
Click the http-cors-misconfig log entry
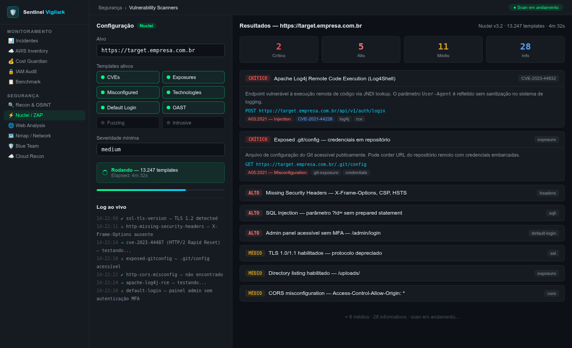(160, 274)
